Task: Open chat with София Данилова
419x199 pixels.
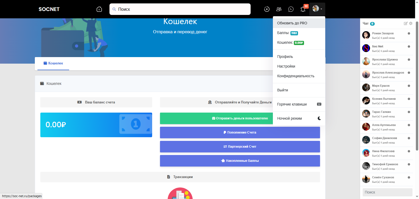Action: pos(387,140)
